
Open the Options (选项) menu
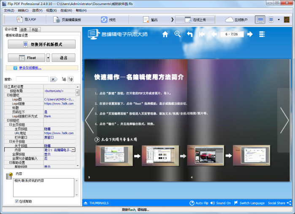37,11
